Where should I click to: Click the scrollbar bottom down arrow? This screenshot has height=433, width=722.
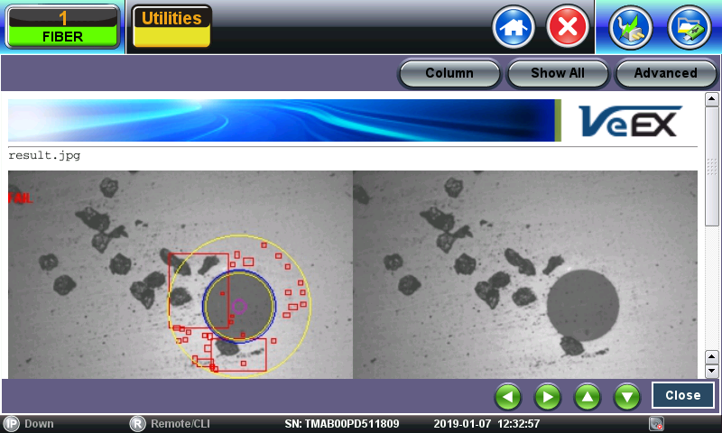tap(711, 371)
